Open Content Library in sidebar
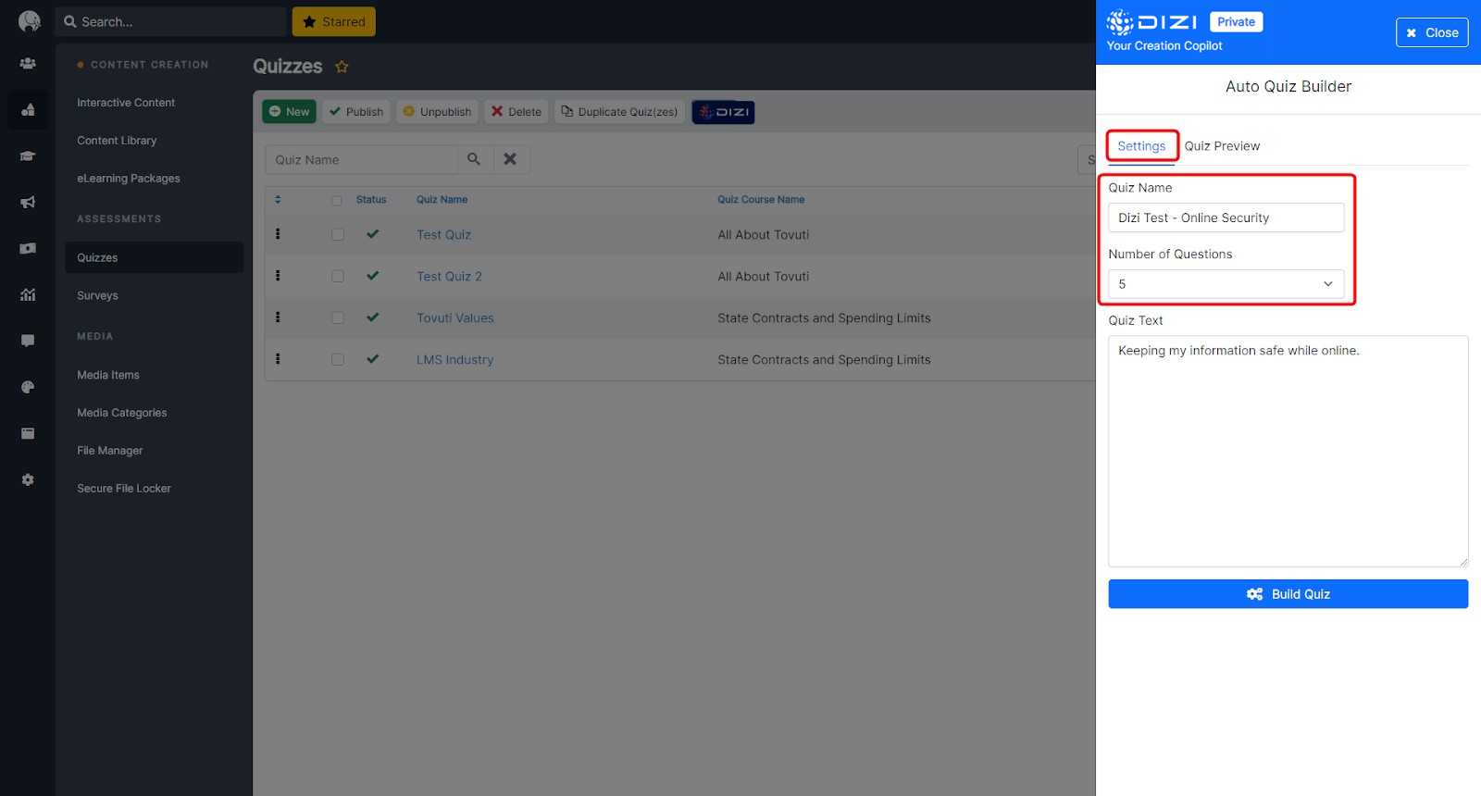Viewport: 1481px width, 796px height. [117, 141]
